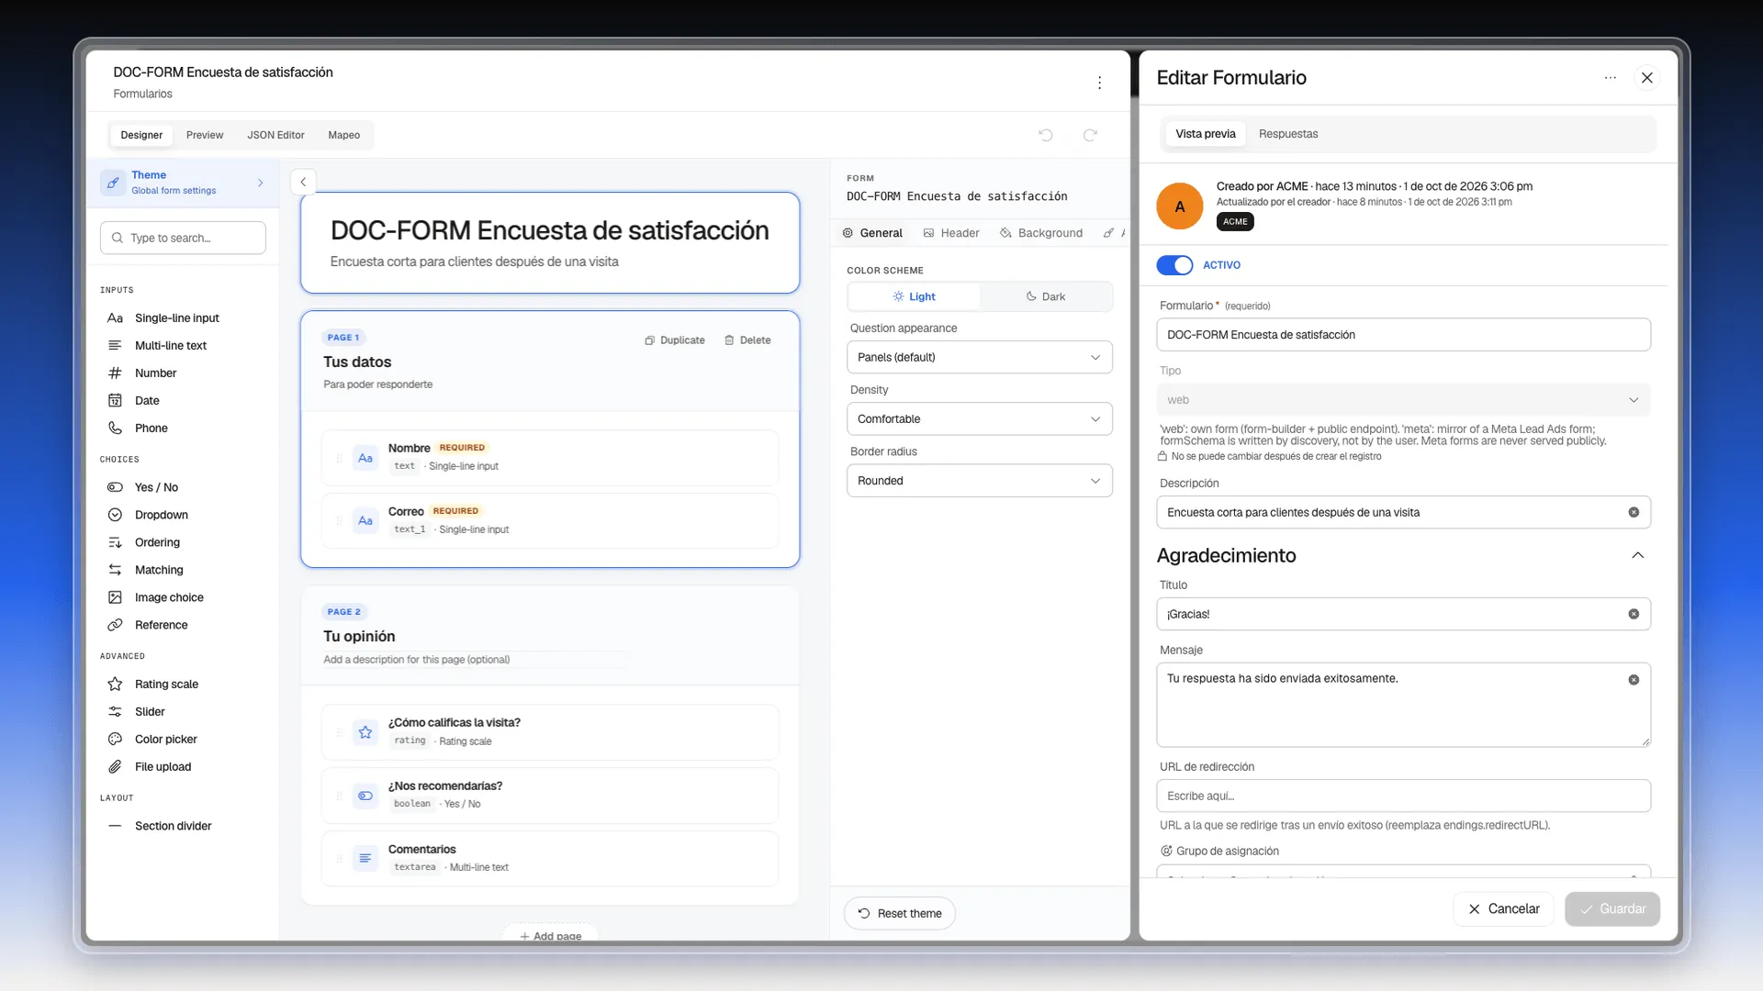
Task: Open the ellipsis menu in Editar Formulario
Action: 1610,78
